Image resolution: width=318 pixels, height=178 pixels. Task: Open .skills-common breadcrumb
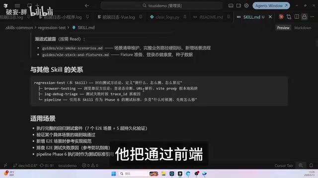pos(19,28)
